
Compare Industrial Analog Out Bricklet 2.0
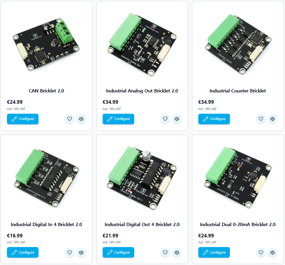pyautogui.click(x=177, y=119)
